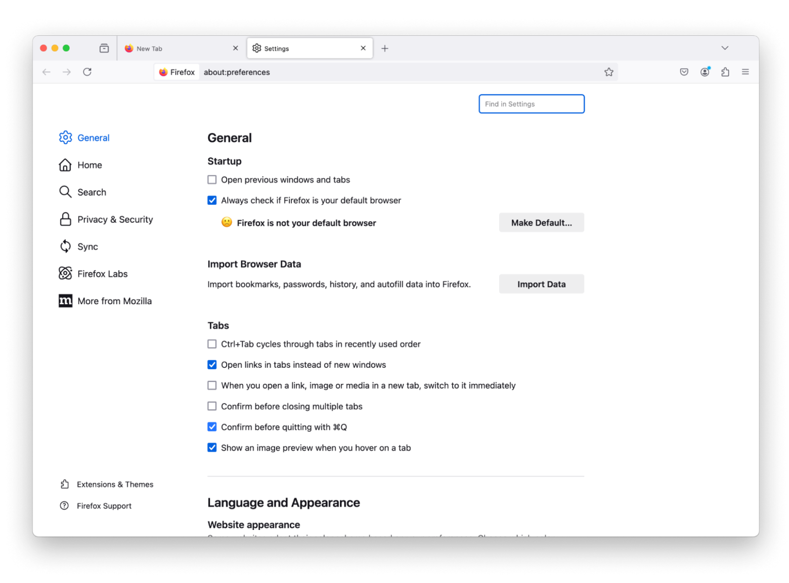Open Home settings category
Viewport: 789px width, 583px height.
pyautogui.click(x=81, y=165)
